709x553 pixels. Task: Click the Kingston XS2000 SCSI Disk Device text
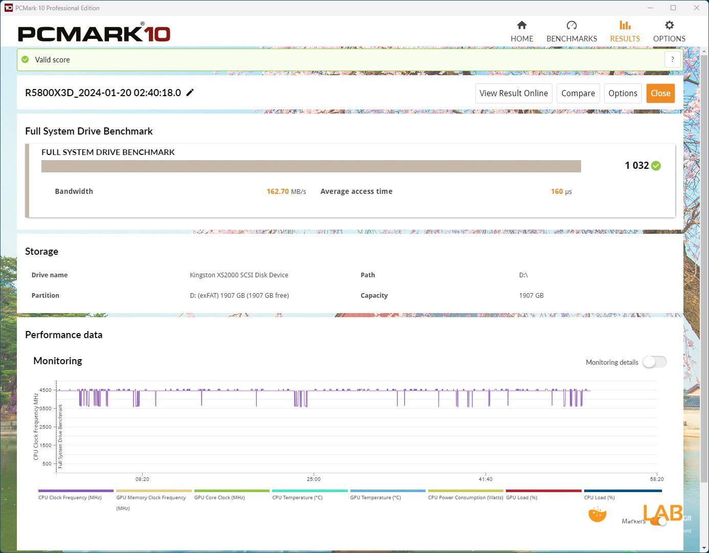pyautogui.click(x=239, y=275)
